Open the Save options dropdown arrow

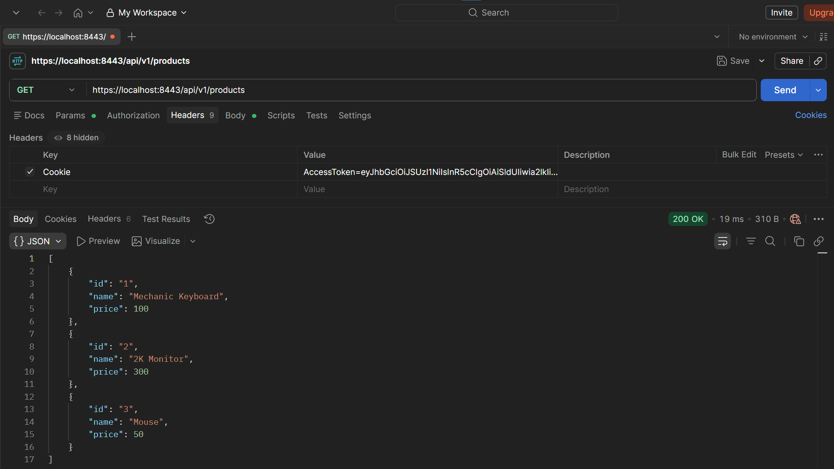click(762, 61)
